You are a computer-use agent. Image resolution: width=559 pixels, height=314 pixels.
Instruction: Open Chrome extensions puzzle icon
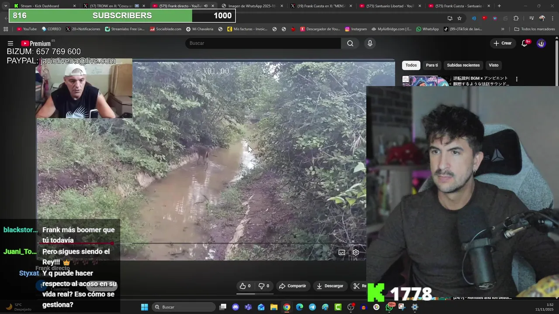(516, 18)
